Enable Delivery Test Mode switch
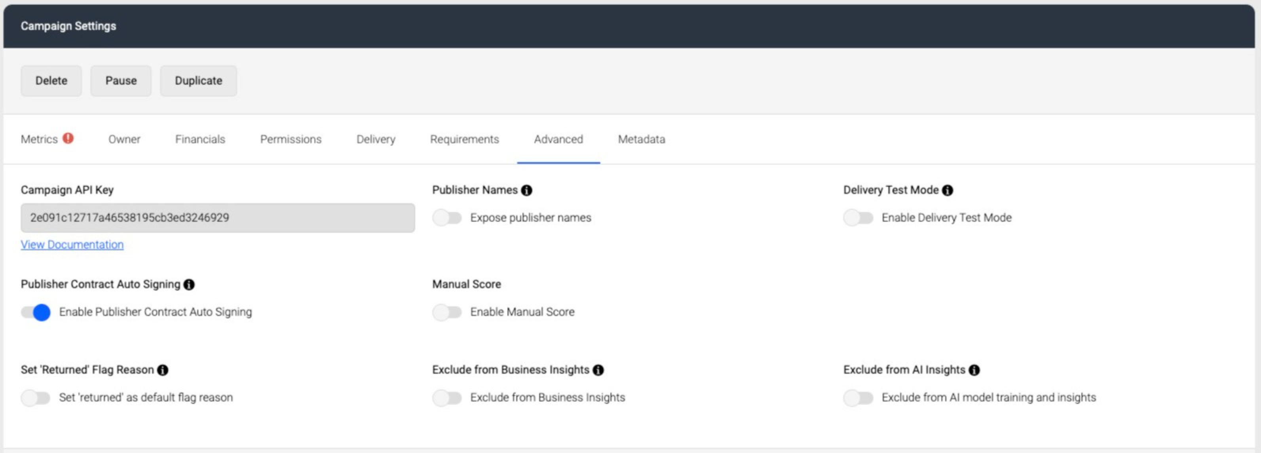This screenshot has width=1261, height=453. (858, 218)
